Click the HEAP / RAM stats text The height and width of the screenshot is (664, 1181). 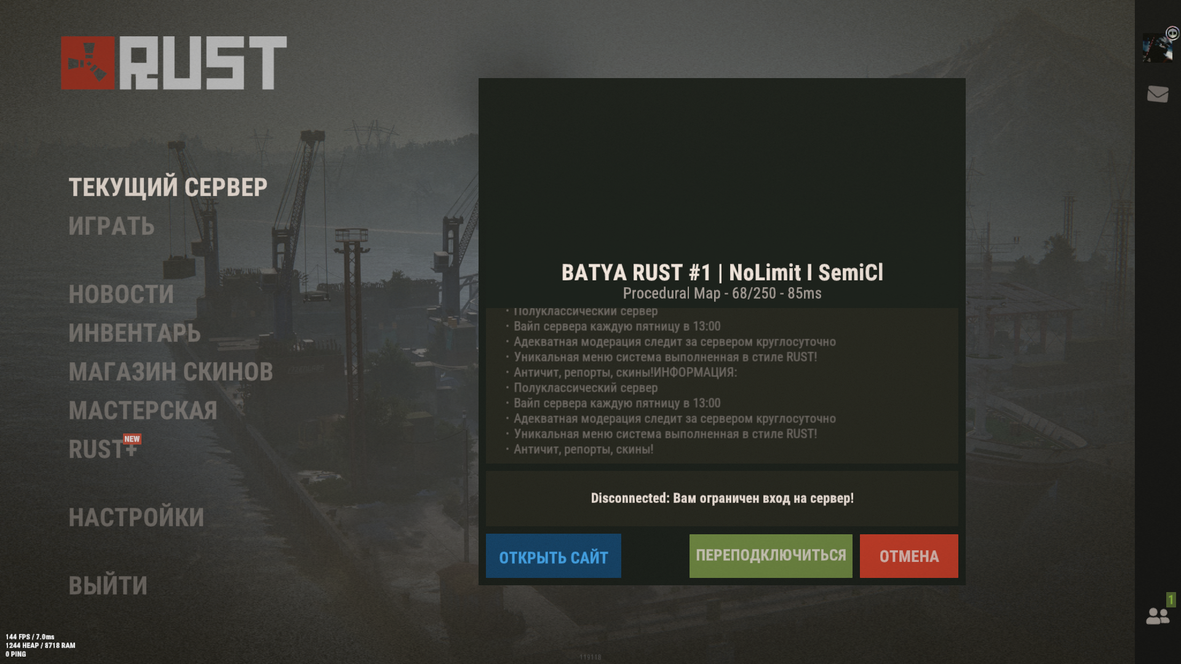41,646
